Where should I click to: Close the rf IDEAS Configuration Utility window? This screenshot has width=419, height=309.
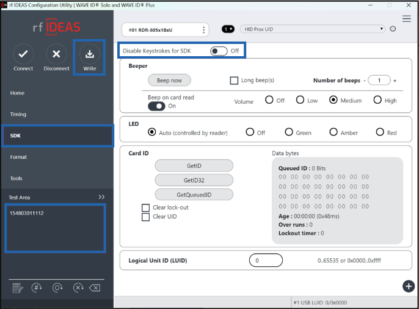(x=409, y=5)
